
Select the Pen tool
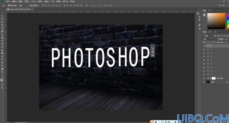[x=2, y=56]
